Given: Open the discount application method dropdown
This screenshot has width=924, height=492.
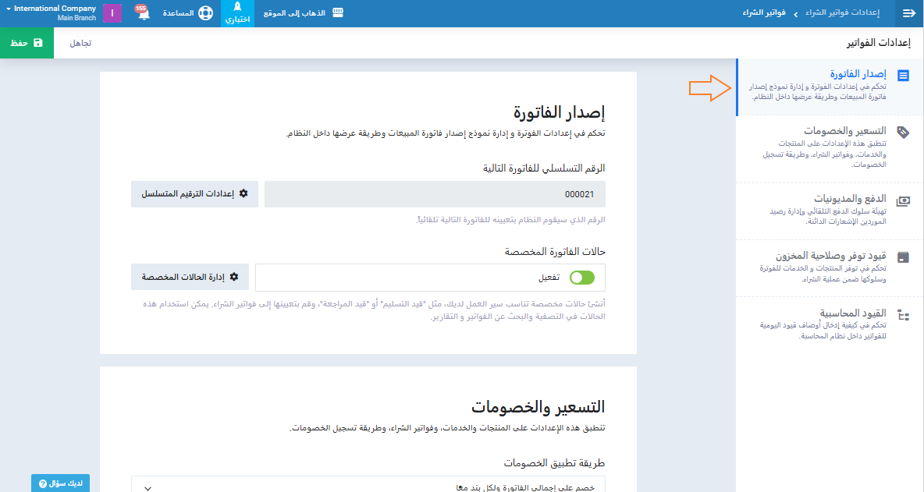Looking at the screenshot, I should (x=368, y=486).
